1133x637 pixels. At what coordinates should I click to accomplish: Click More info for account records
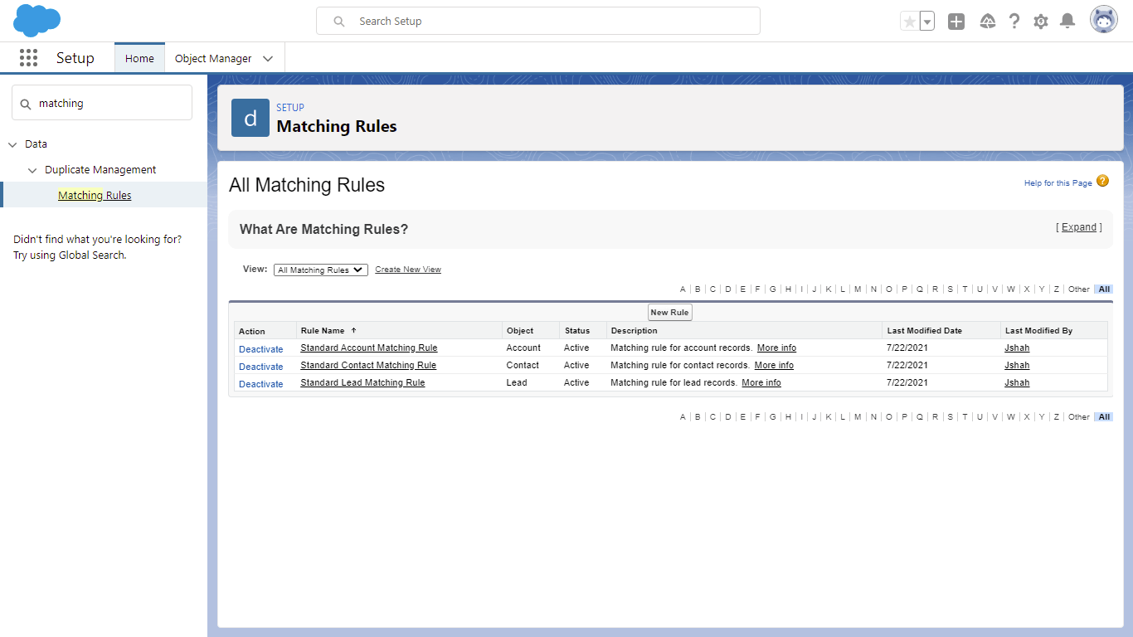point(776,348)
